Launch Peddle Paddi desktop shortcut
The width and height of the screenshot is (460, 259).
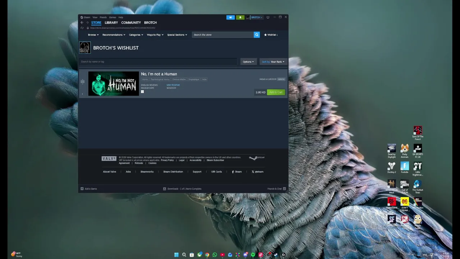[418, 222]
